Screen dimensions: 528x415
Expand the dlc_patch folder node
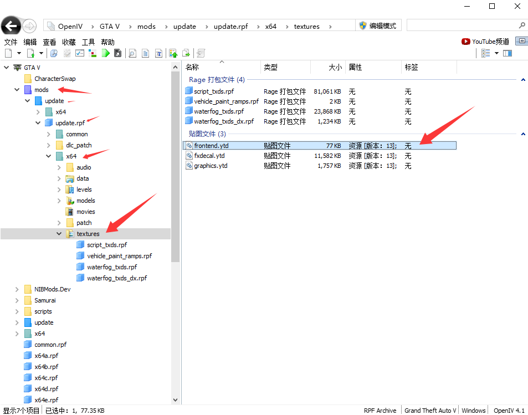click(49, 145)
